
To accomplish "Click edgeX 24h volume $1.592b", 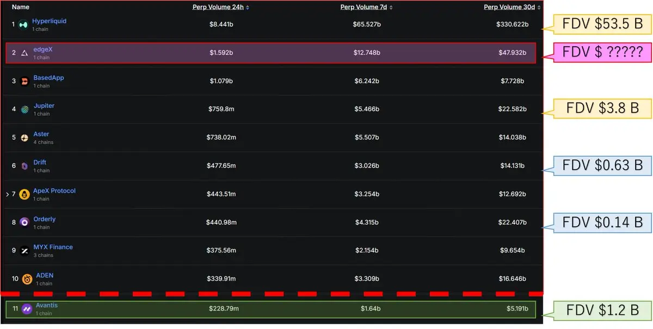I will pyautogui.click(x=221, y=53).
